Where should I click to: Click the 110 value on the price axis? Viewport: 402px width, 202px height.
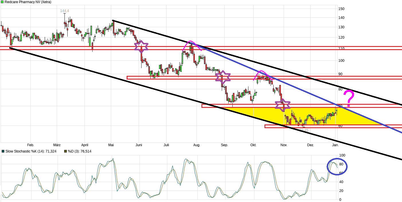(341, 49)
